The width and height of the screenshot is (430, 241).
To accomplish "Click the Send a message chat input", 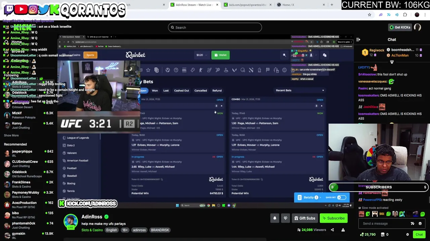I will click(385, 224).
